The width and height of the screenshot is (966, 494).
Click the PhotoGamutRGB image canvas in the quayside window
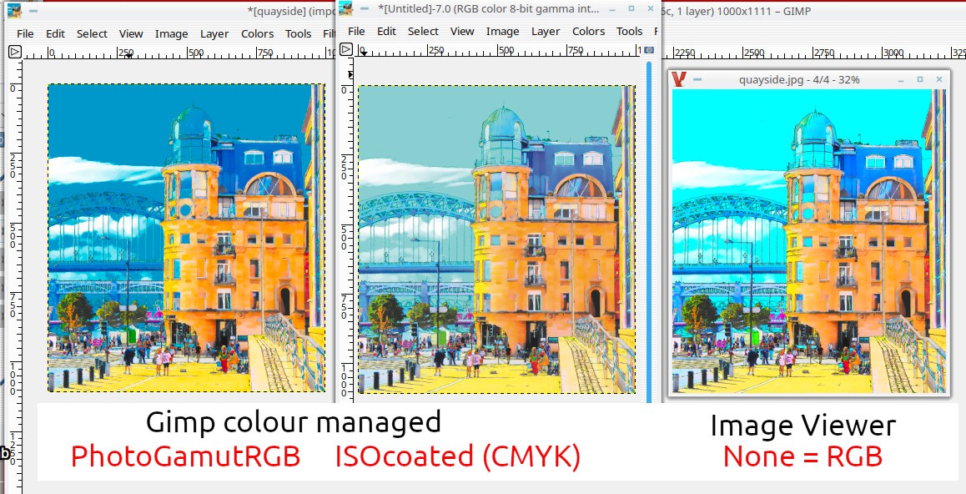(x=186, y=238)
